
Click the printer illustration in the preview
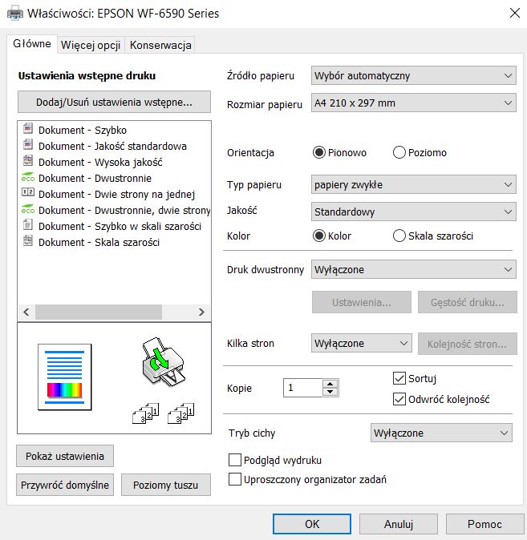click(x=163, y=362)
